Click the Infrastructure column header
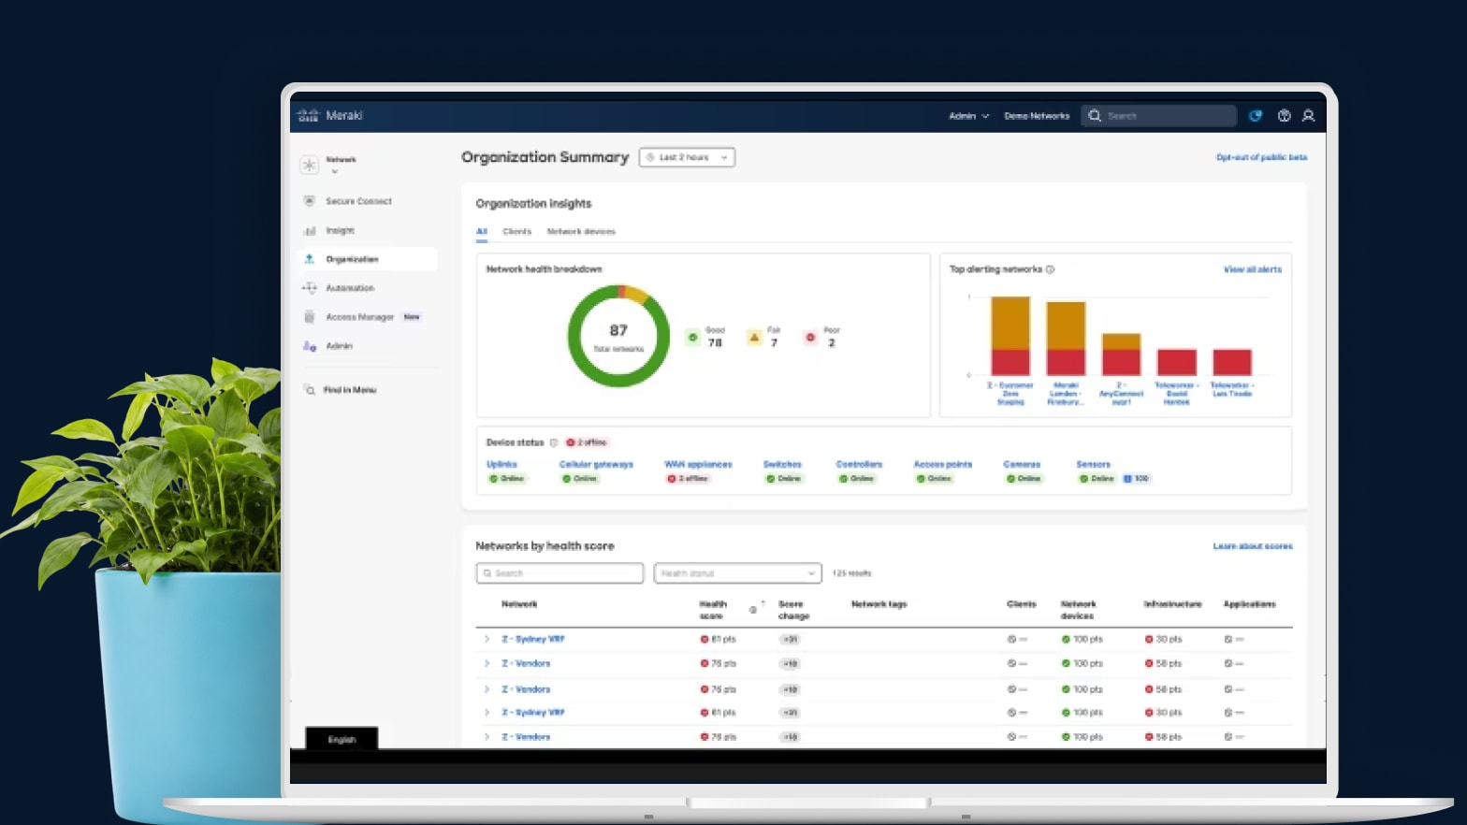This screenshot has width=1467, height=825. (x=1172, y=604)
